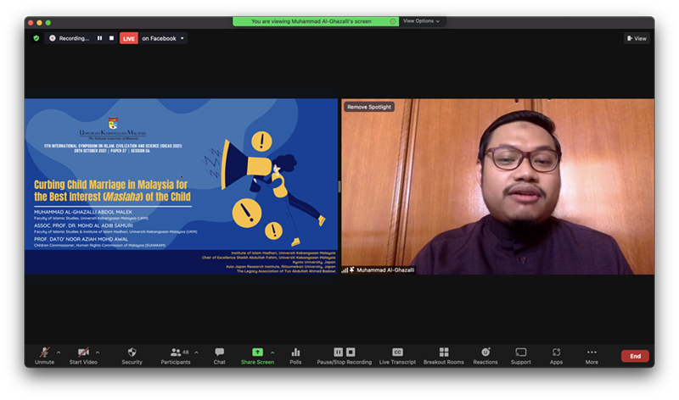
Task: Pause the recording from the top bar
Action: (x=99, y=38)
